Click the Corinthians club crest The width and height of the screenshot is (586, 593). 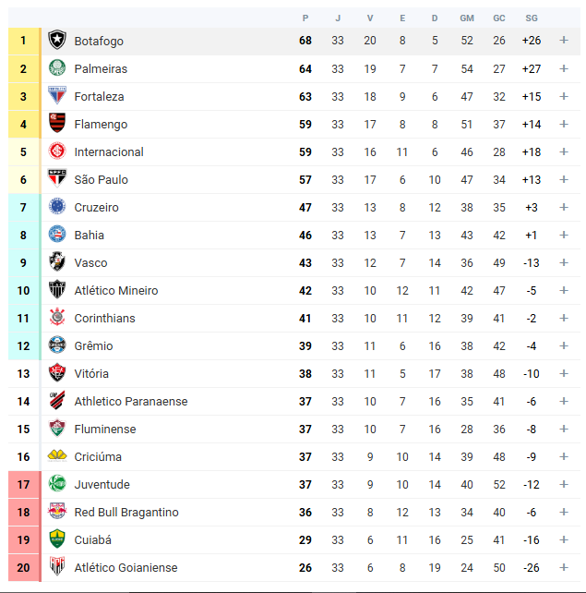57,318
